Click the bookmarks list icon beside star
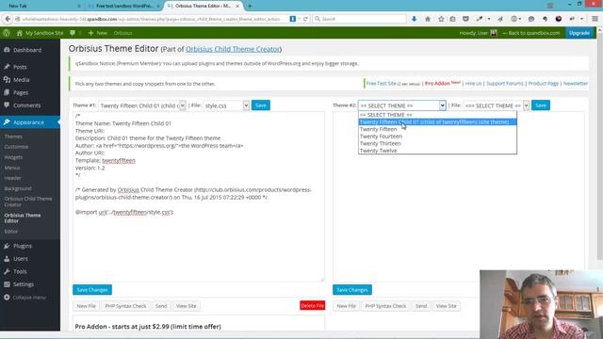The width and height of the screenshot is (603, 339). click(452, 19)
